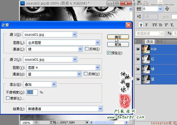
Task: Click the Photoshop PS document icon
Action: click(23, 3)
